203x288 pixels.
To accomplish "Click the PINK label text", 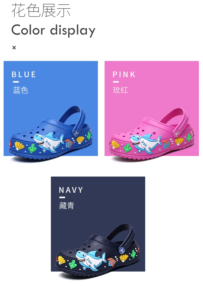I will (124, 74).
